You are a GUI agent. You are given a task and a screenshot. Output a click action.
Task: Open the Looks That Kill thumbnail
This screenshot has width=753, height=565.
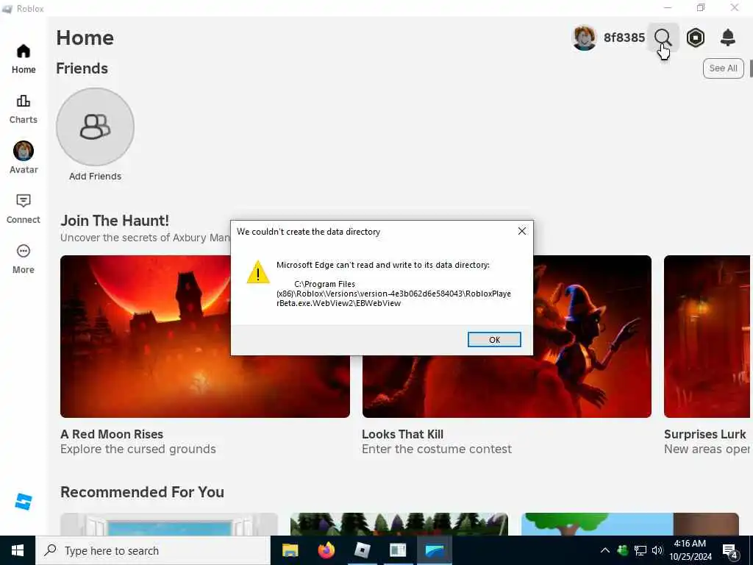click(x=507, y=336)
